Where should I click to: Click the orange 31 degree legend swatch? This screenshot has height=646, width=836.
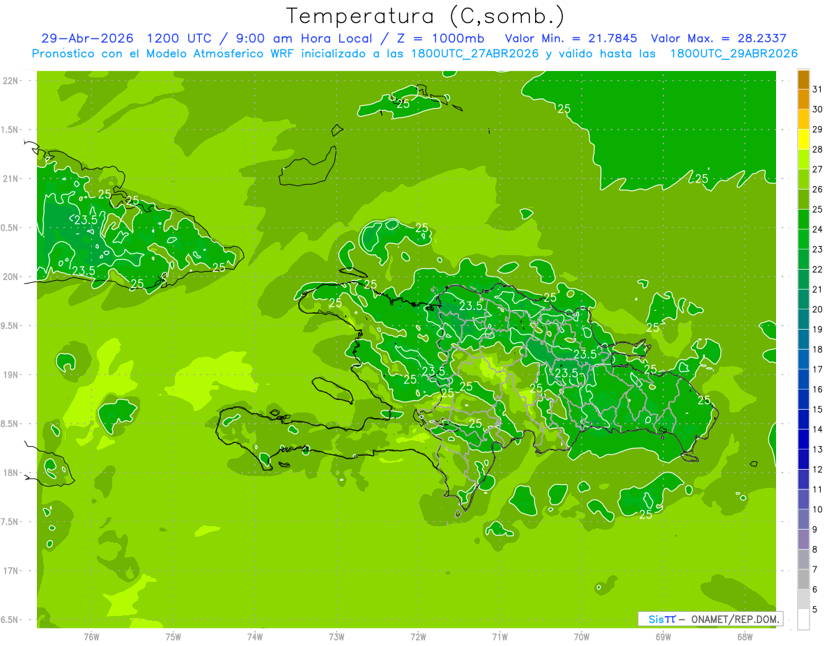click(803, 80)
